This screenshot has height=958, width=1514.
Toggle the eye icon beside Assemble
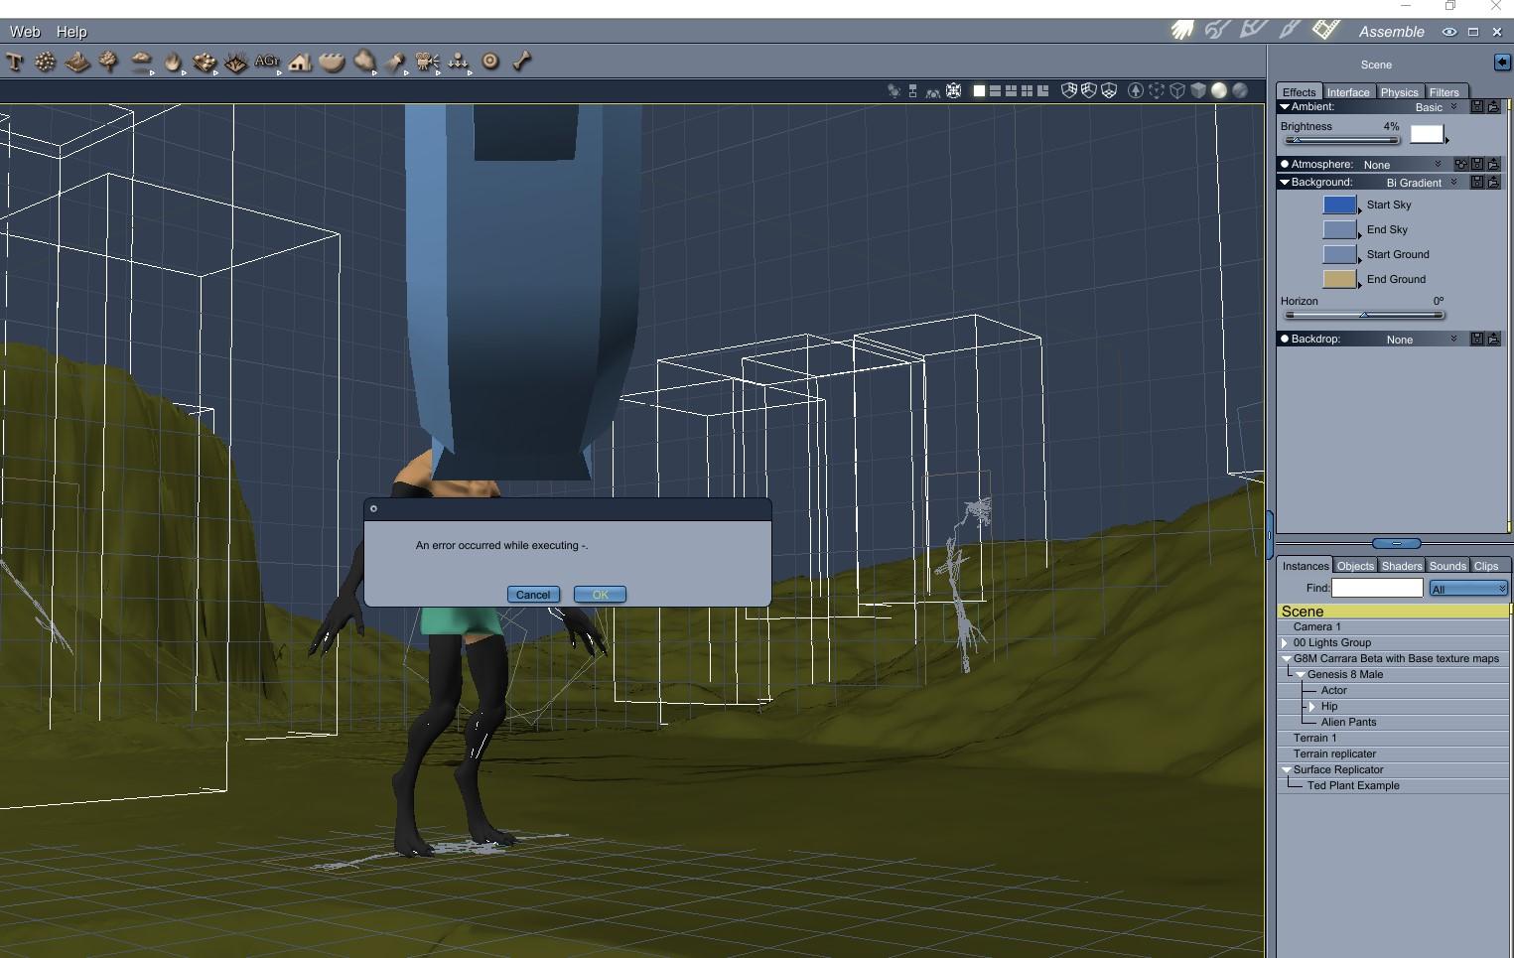1449,32
